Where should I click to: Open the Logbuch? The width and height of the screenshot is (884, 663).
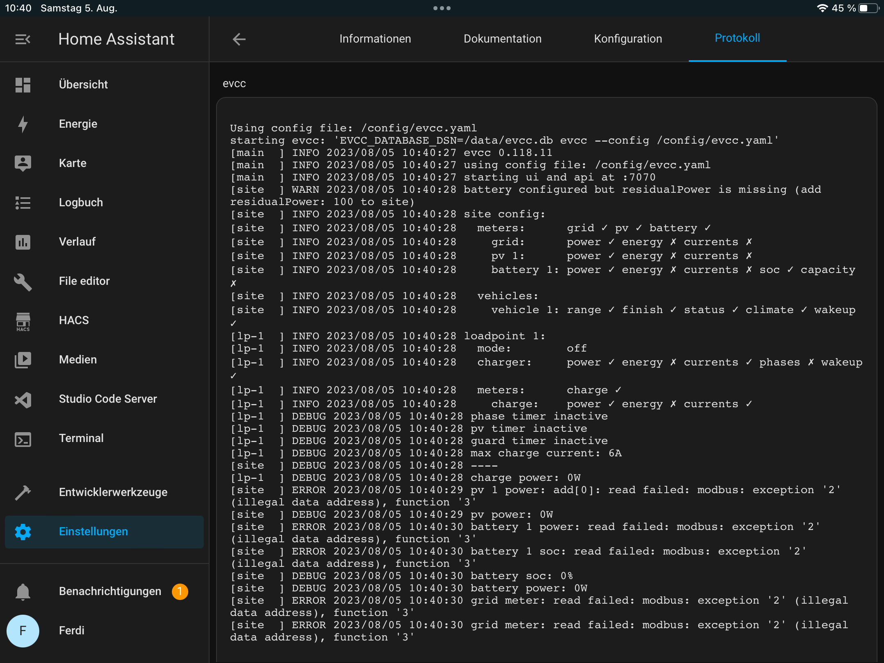click(x=81, y=202)
